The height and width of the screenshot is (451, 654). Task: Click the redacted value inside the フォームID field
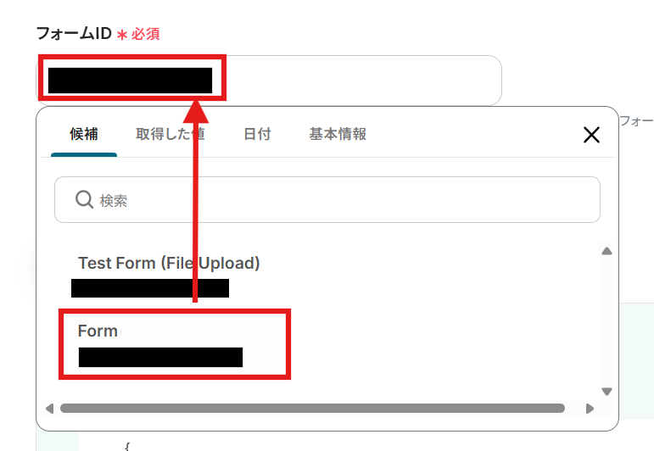coord(130,81)
